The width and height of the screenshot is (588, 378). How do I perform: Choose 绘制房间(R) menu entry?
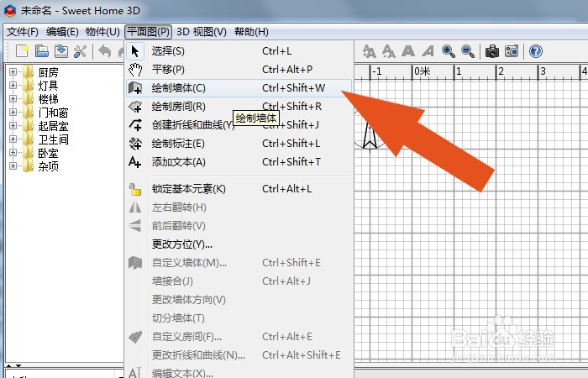point(239,107)
